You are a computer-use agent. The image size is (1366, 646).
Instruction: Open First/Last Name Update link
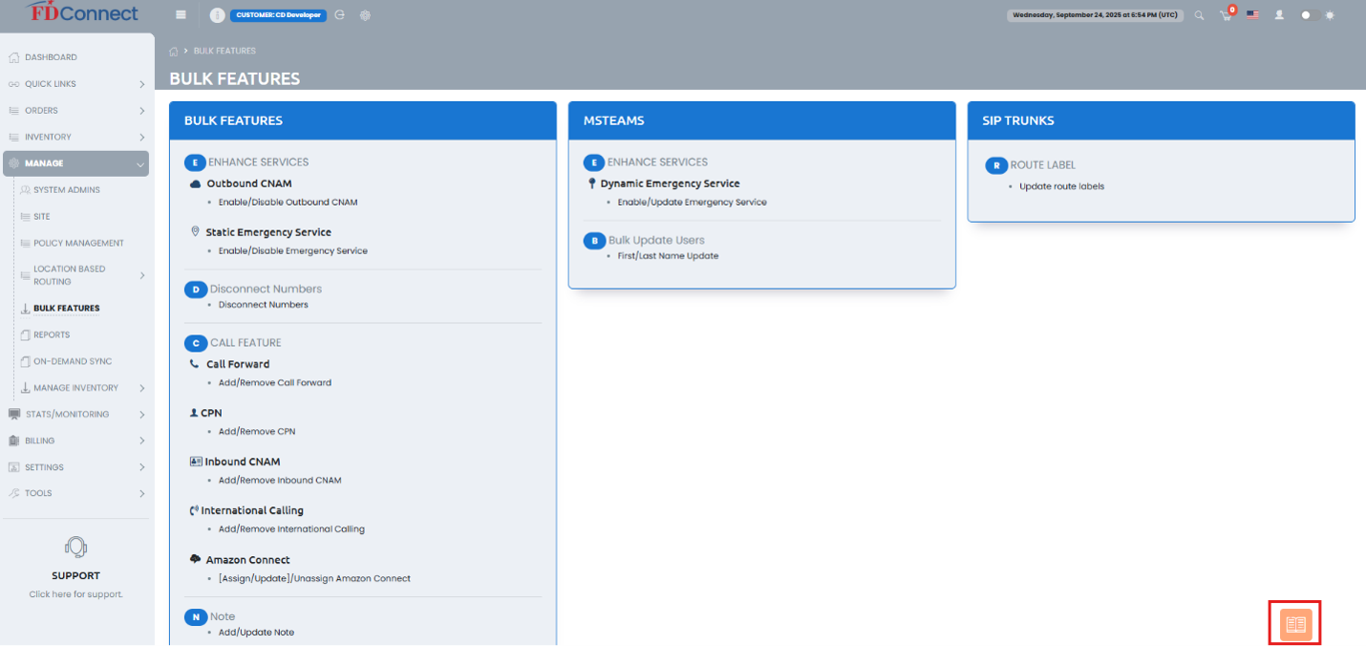coord(668,256)
